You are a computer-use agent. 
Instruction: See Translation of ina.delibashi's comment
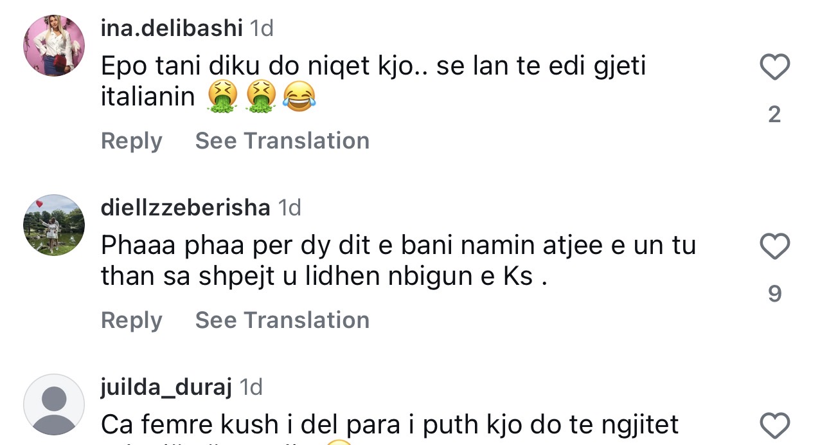[x=282, y=141]
